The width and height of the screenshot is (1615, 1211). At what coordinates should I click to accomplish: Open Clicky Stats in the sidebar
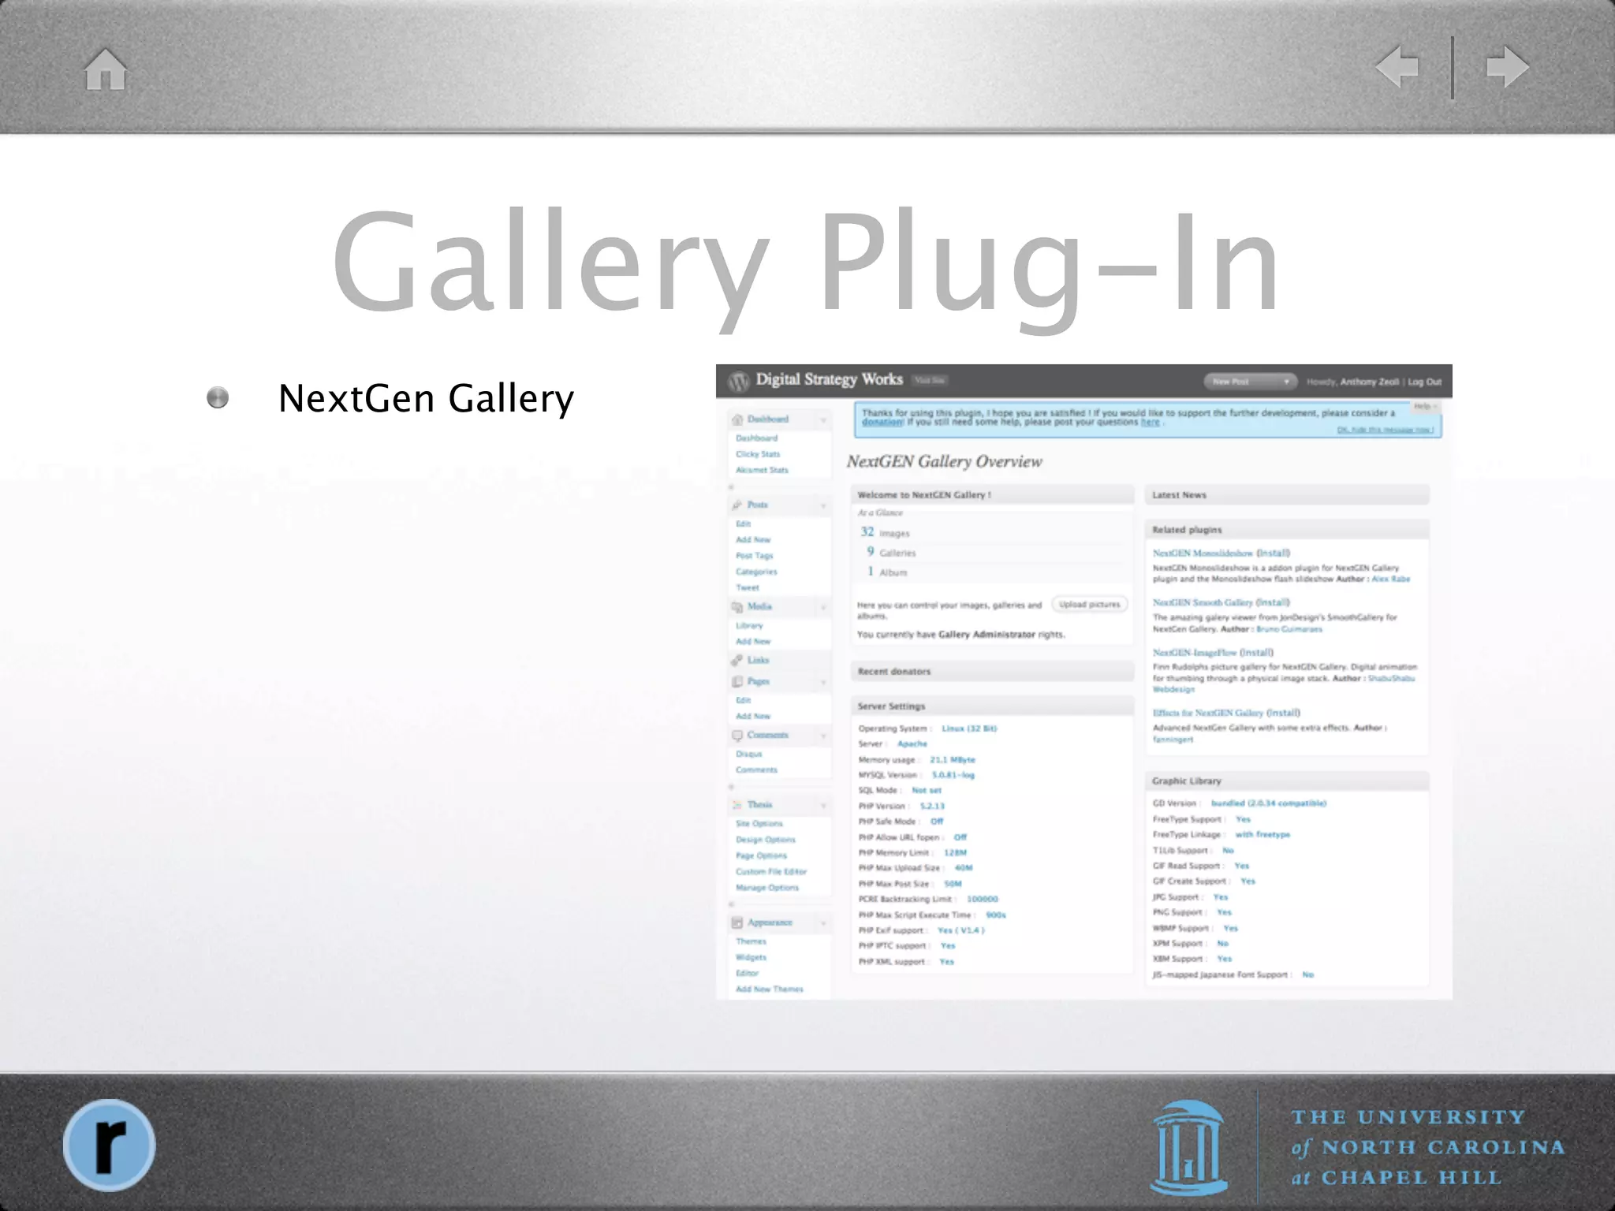click(x=758, y=454)
